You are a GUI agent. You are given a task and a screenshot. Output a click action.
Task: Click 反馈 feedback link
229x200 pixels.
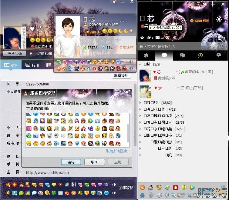[195, 4]
